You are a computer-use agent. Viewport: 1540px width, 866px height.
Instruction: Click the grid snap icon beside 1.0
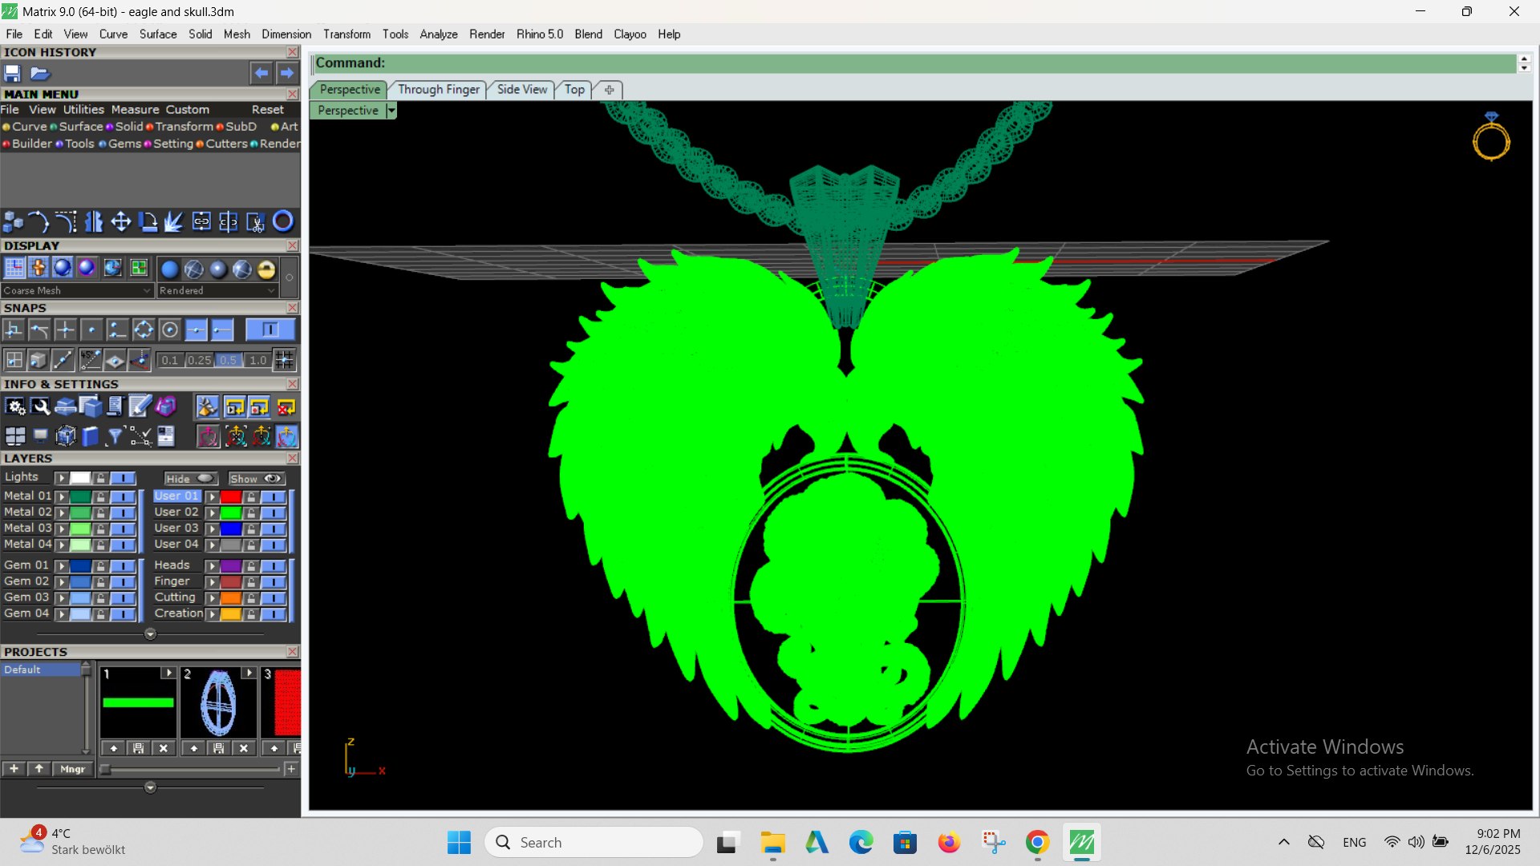pos(284,360)
